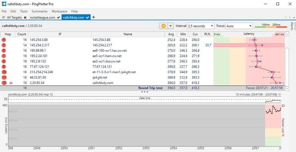Add a new target tab with plus icon
The image size is (296, 152).
pyautogui.click(x=93, y=17)
